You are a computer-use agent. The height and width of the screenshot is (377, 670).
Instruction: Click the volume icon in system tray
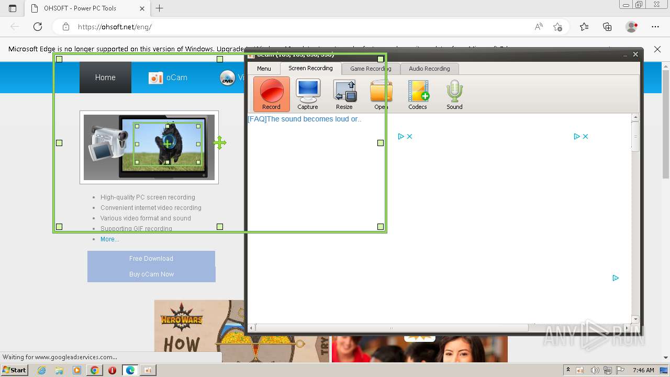pos(595,370)
